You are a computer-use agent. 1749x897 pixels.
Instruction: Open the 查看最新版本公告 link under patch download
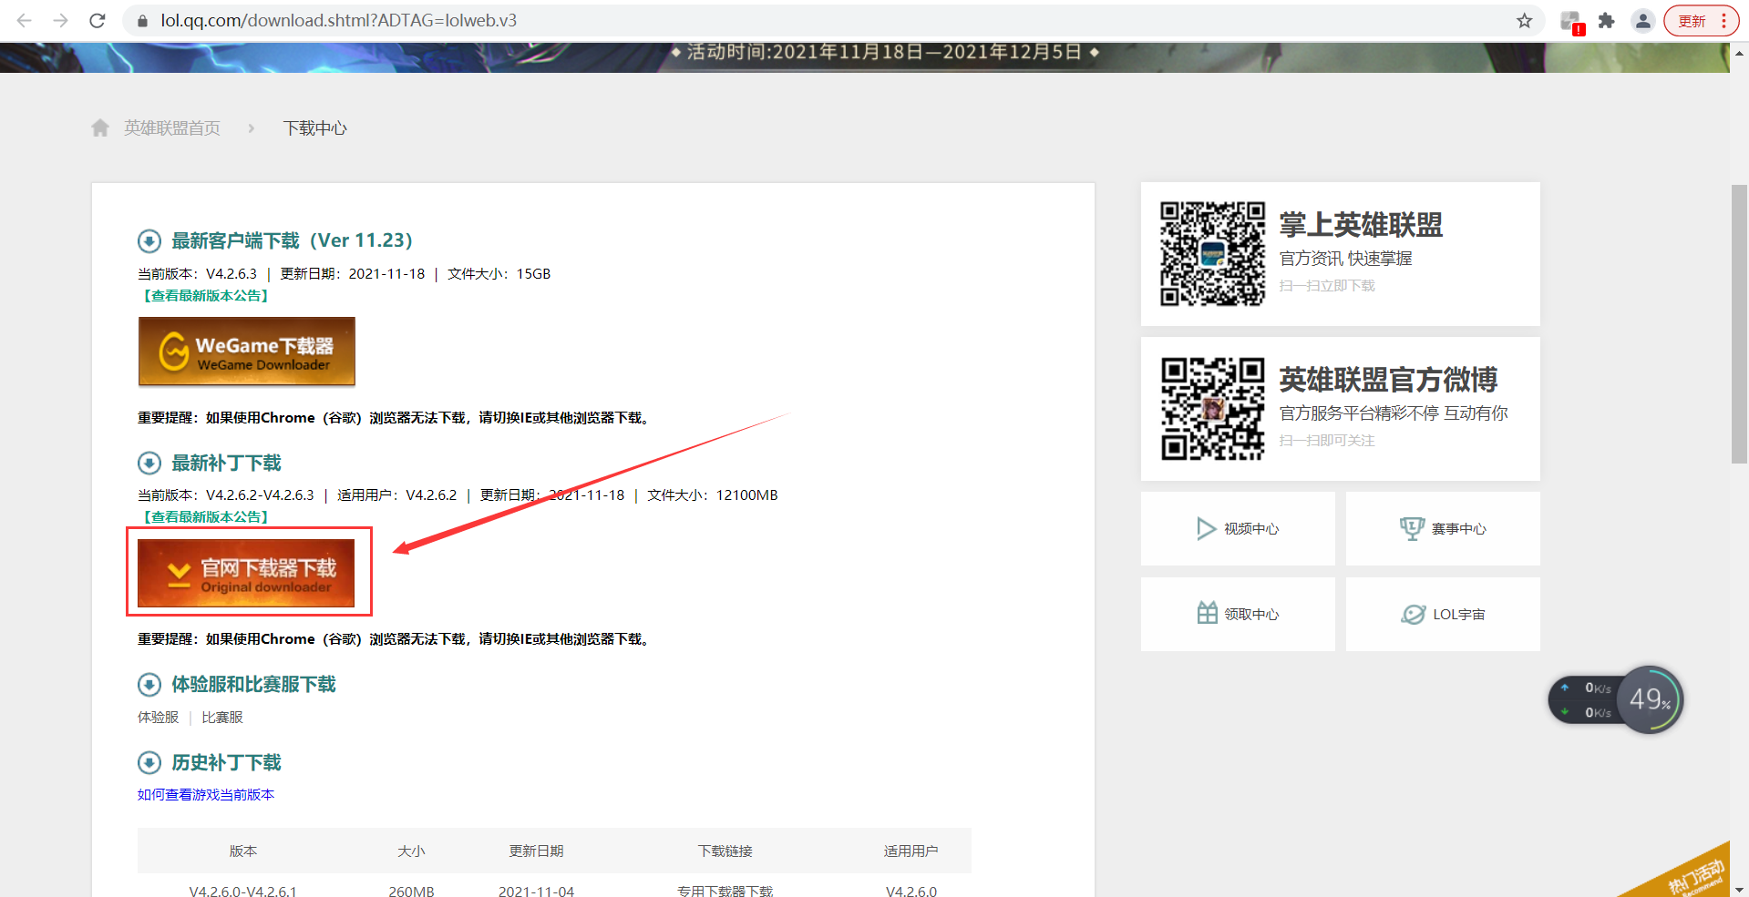pyautogui.click(x=205, y=516)
